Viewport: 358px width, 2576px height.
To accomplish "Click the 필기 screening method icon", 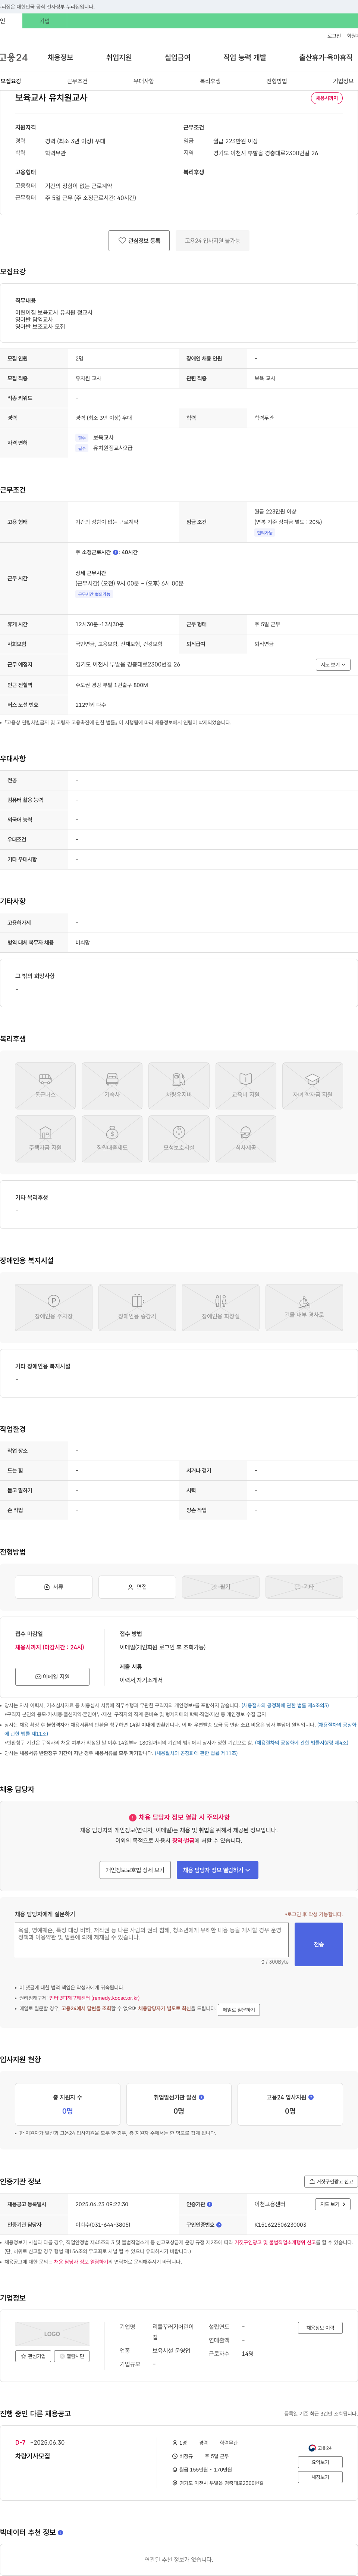I will (221, 1587).
